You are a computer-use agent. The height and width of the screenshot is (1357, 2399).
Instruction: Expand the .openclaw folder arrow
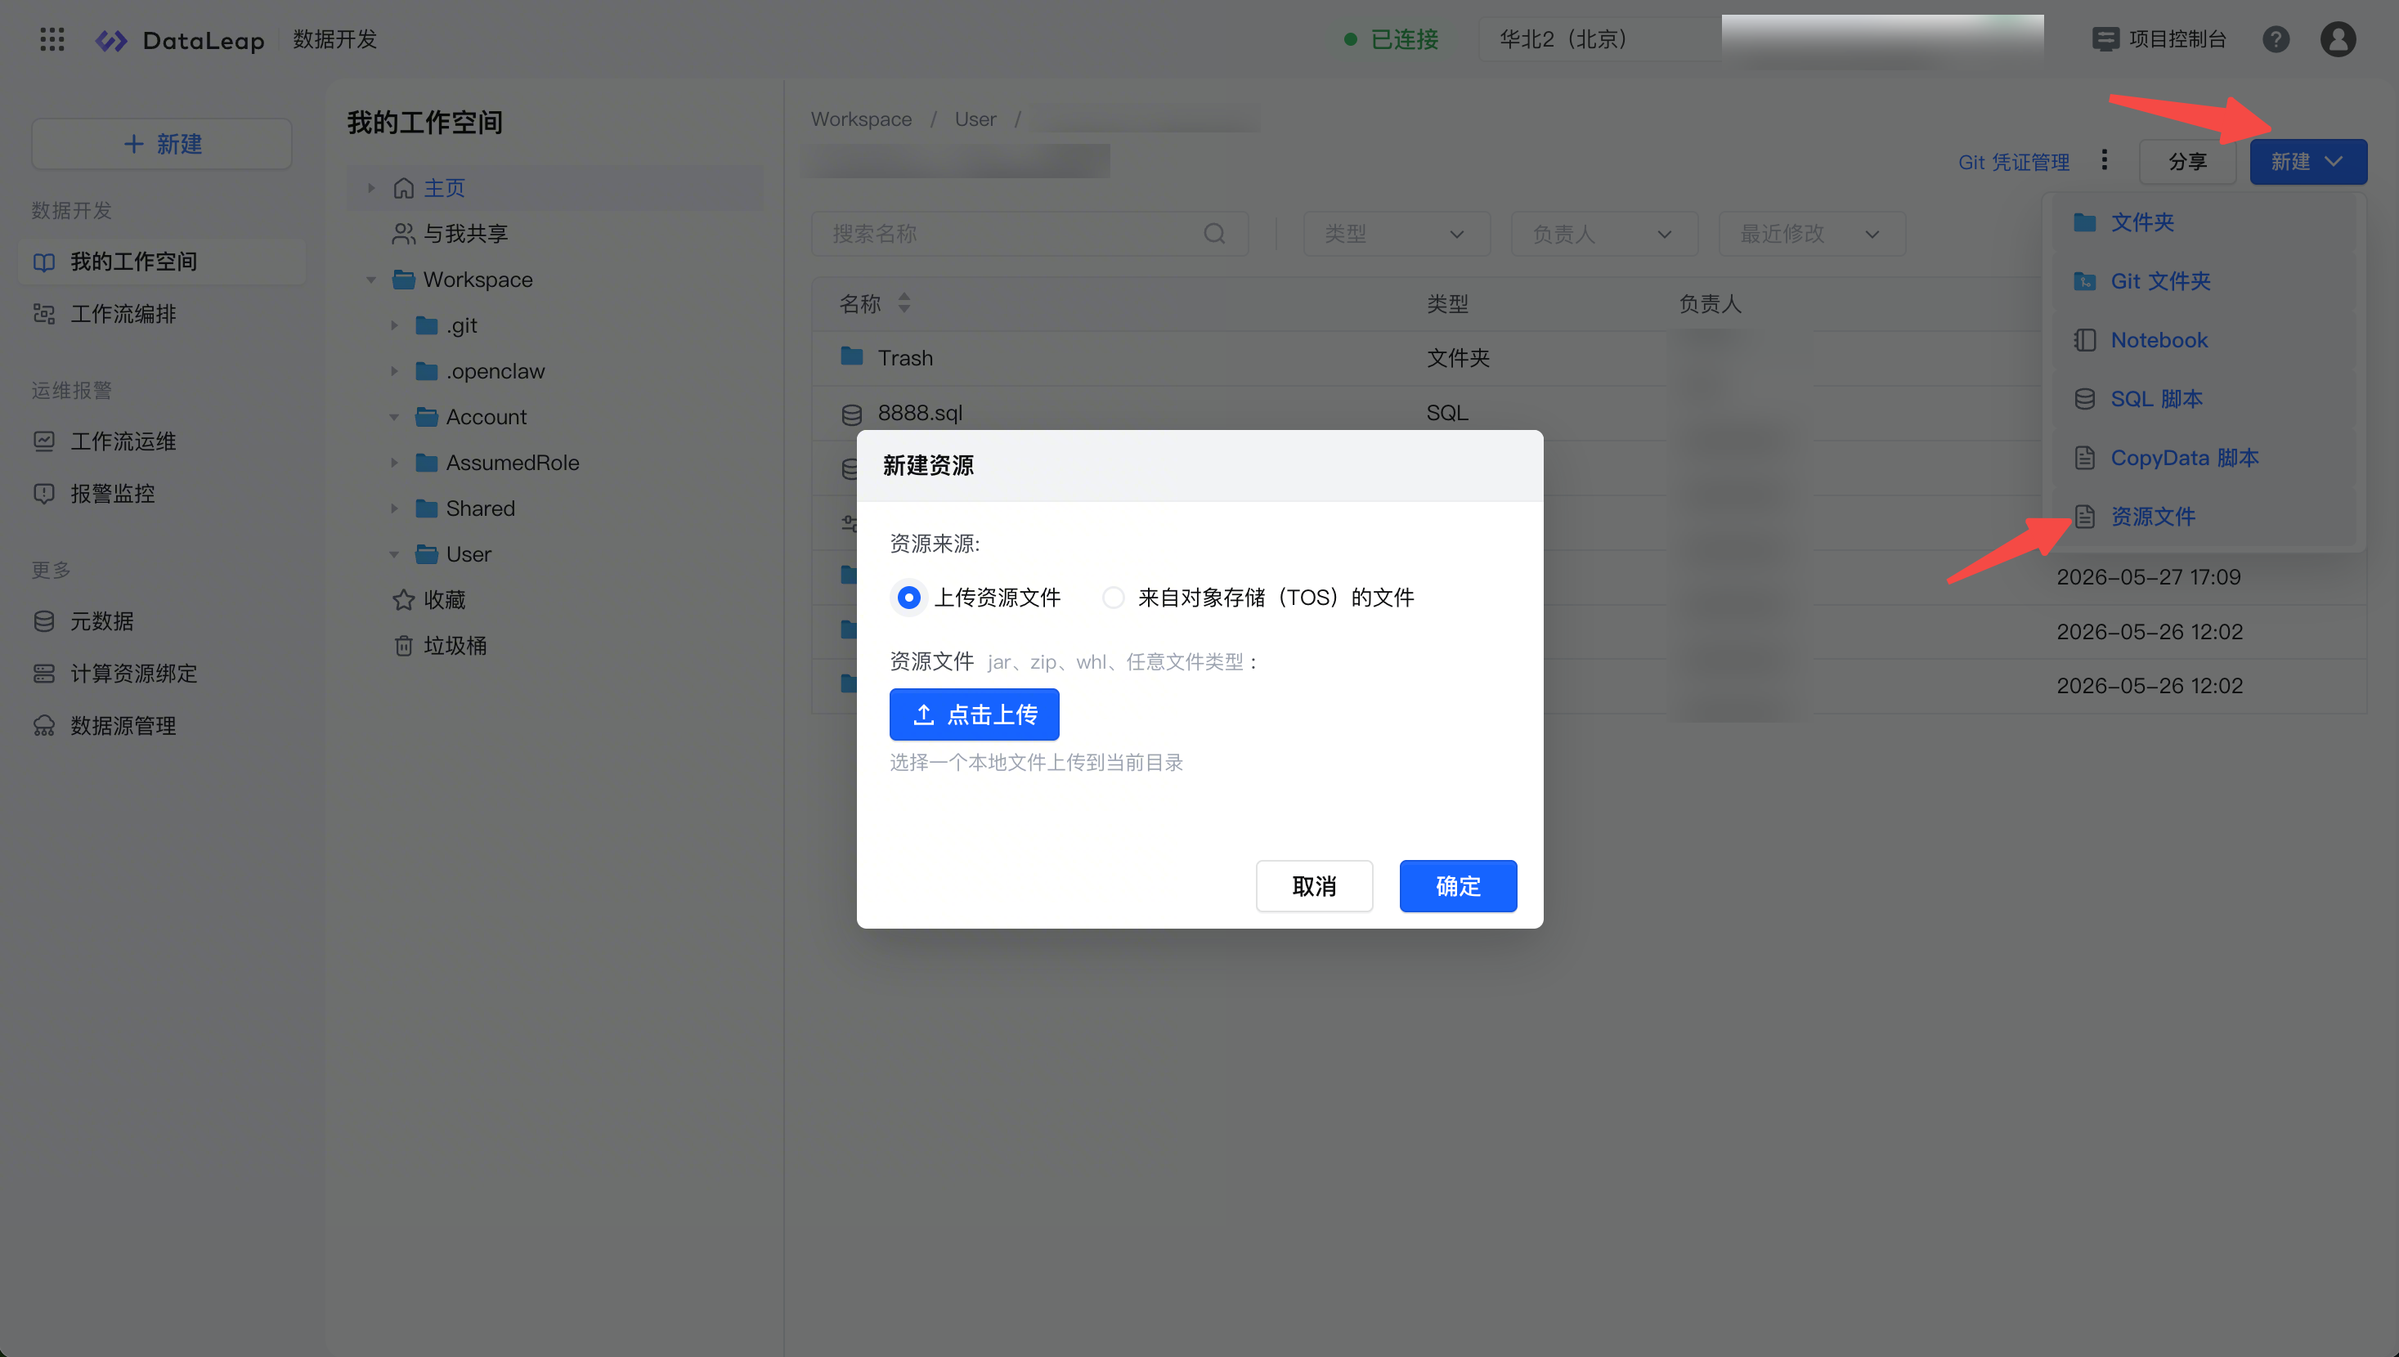point(394,371)
